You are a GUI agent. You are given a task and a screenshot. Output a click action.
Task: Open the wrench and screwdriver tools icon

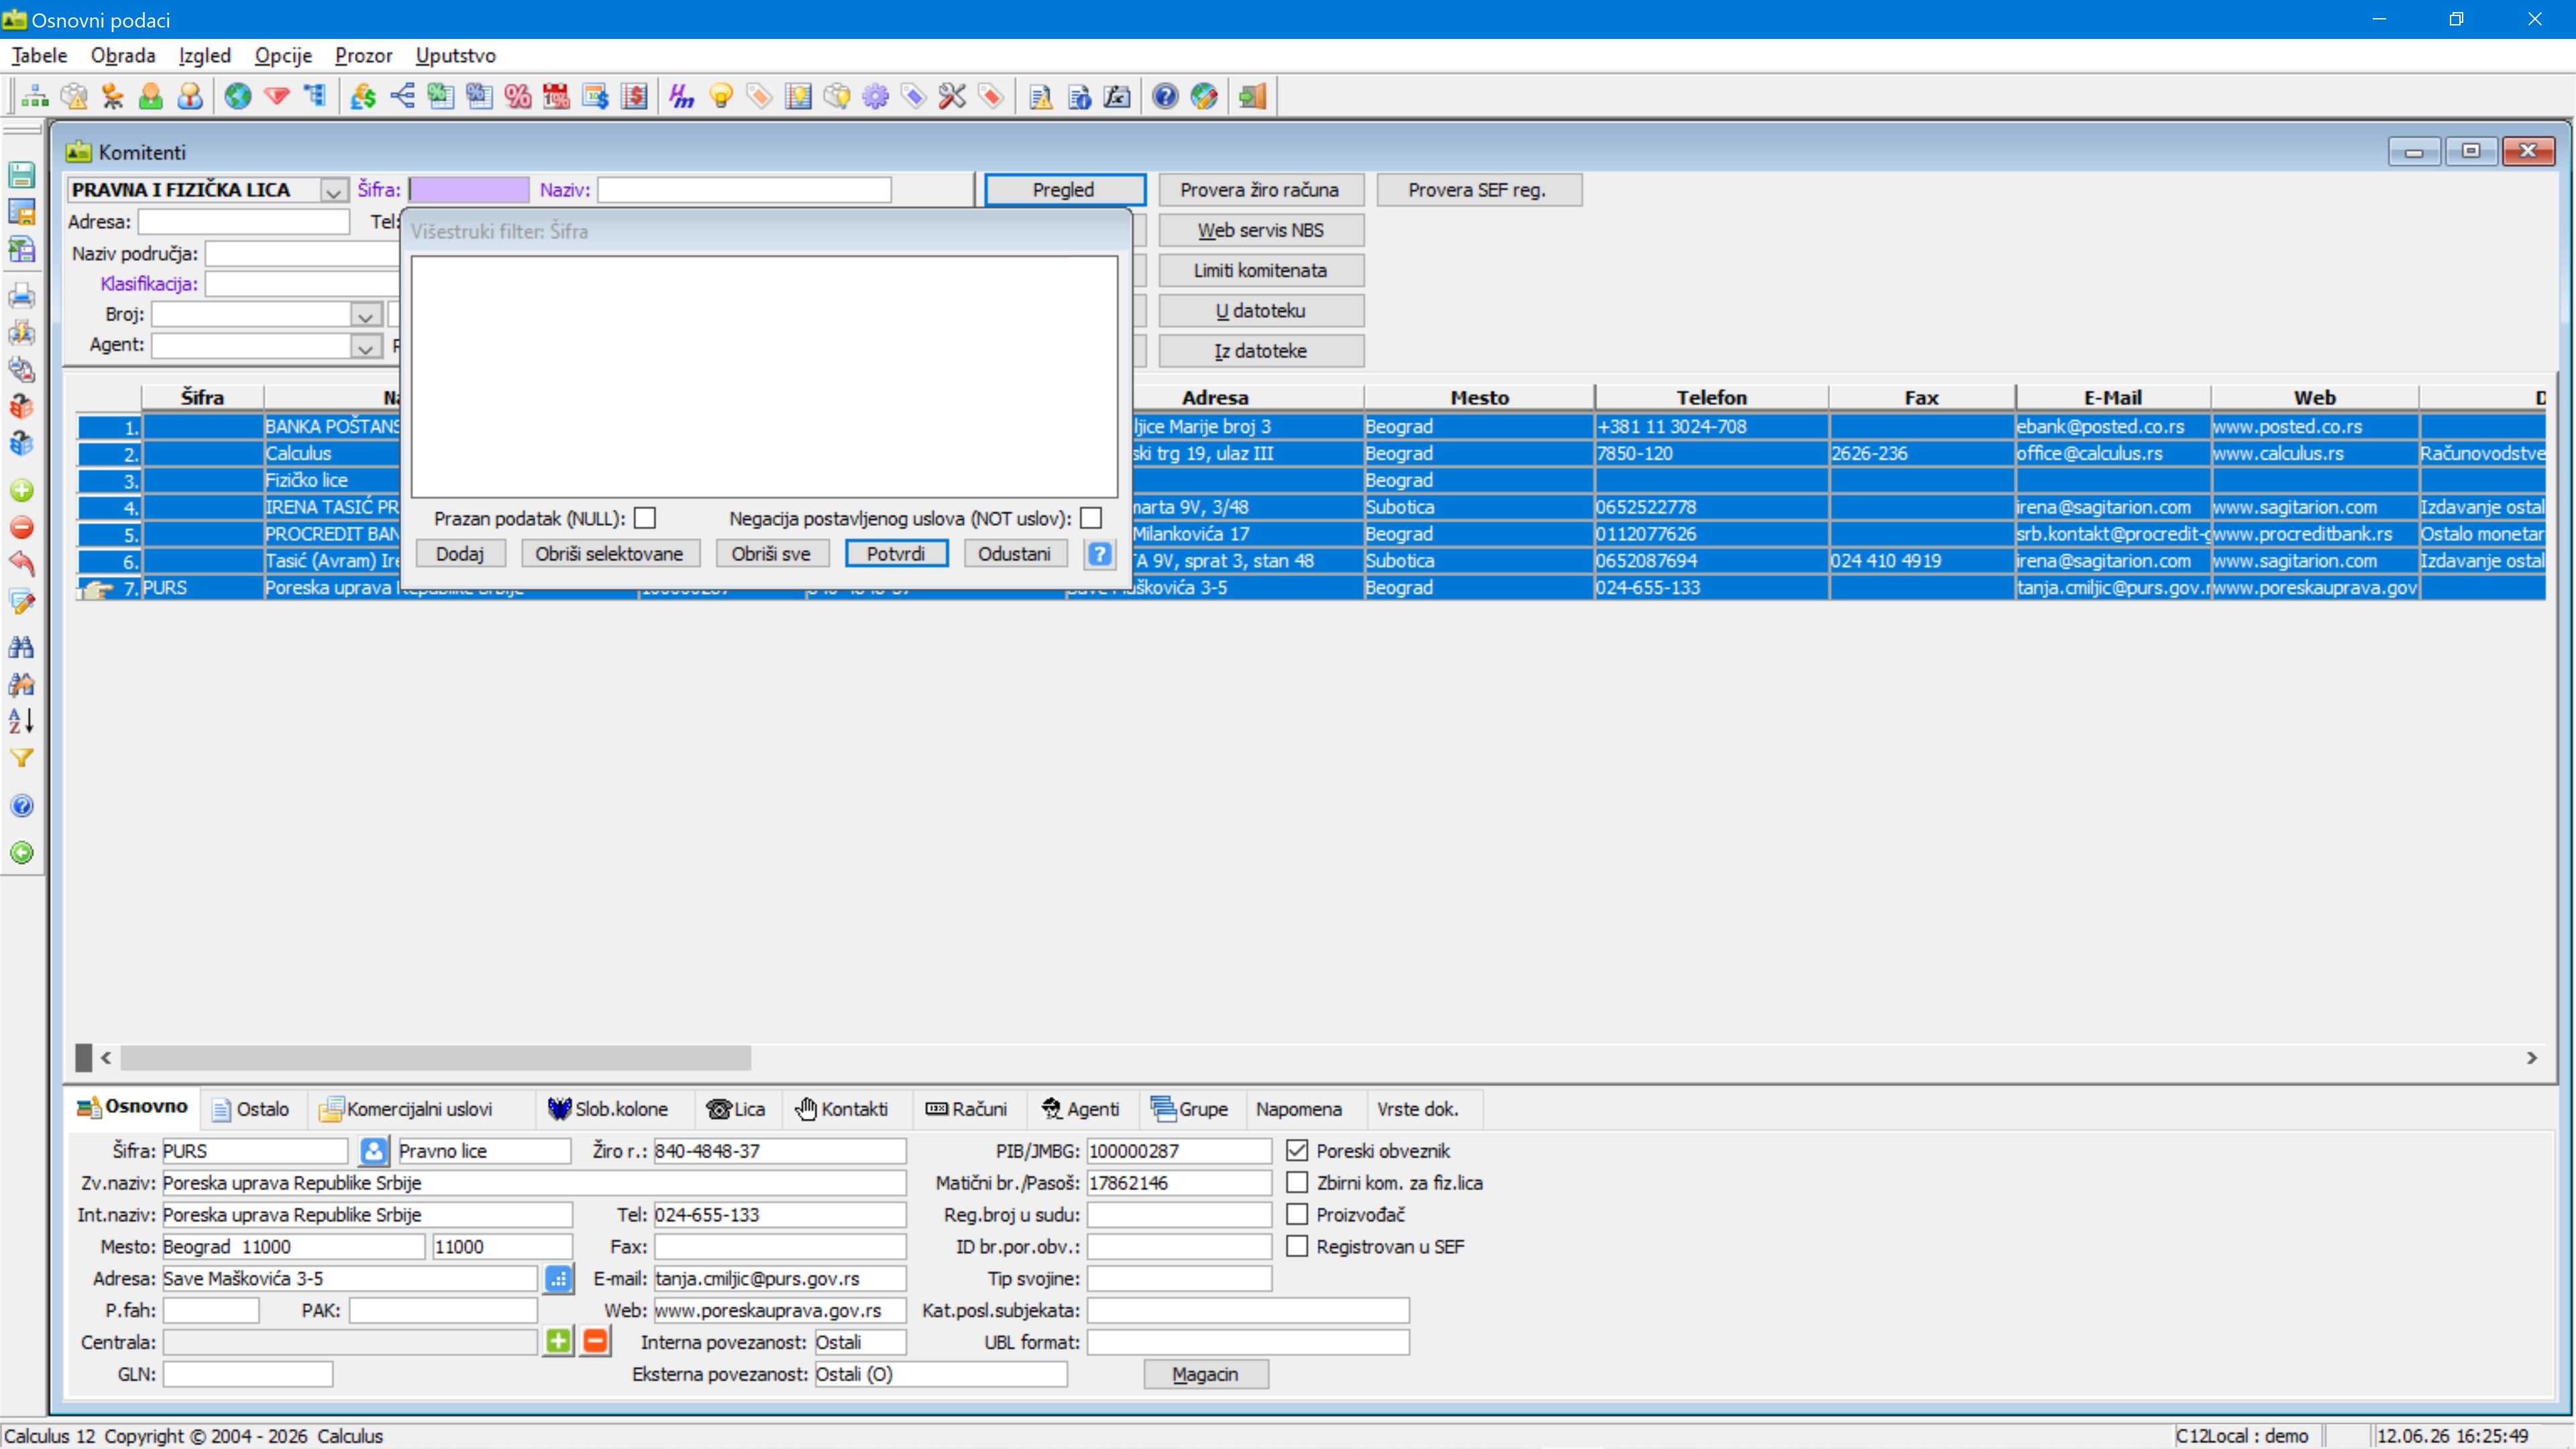952,96
